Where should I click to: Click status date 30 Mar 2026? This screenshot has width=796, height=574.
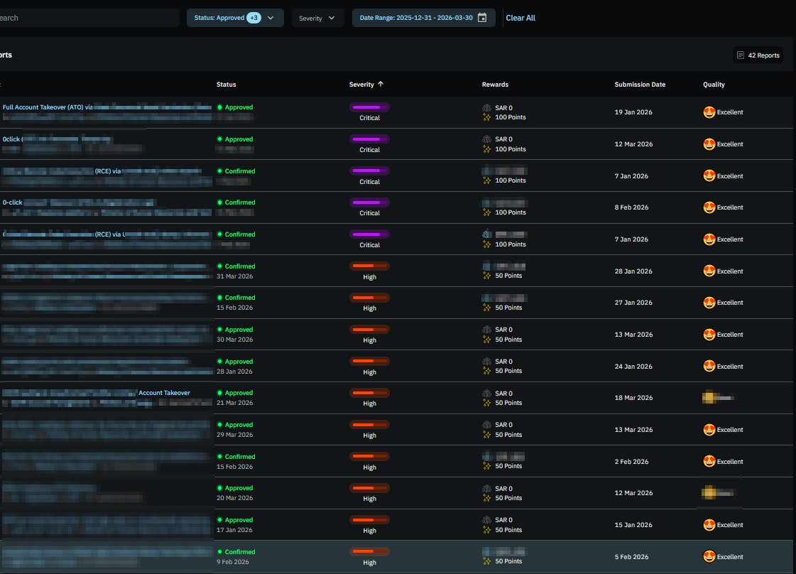pos(234,340)
